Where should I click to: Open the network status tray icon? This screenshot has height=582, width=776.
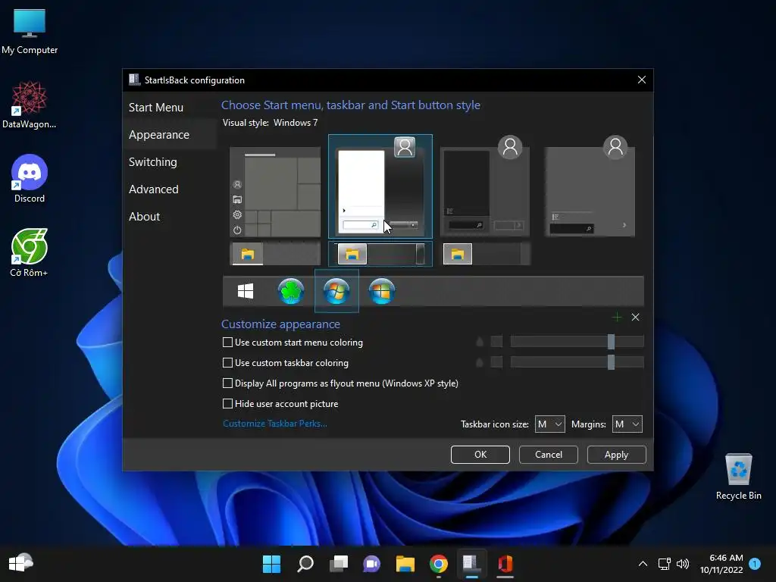tap(664, 564)
